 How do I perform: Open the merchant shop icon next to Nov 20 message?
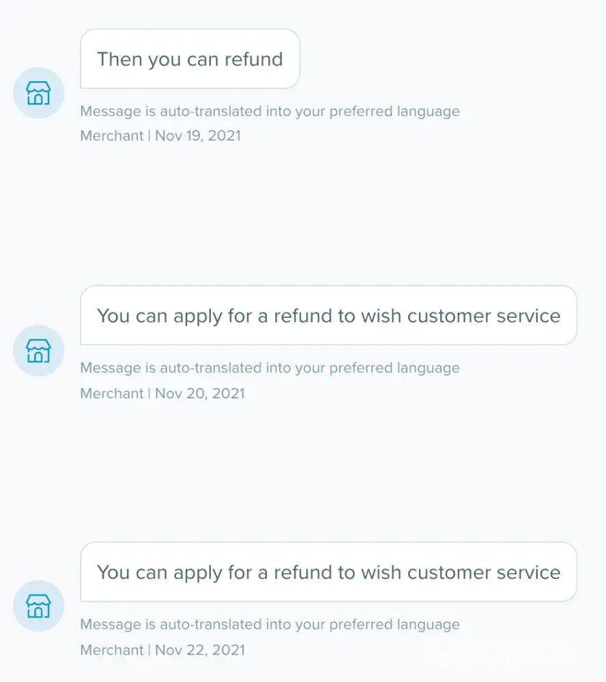point(38,351)
